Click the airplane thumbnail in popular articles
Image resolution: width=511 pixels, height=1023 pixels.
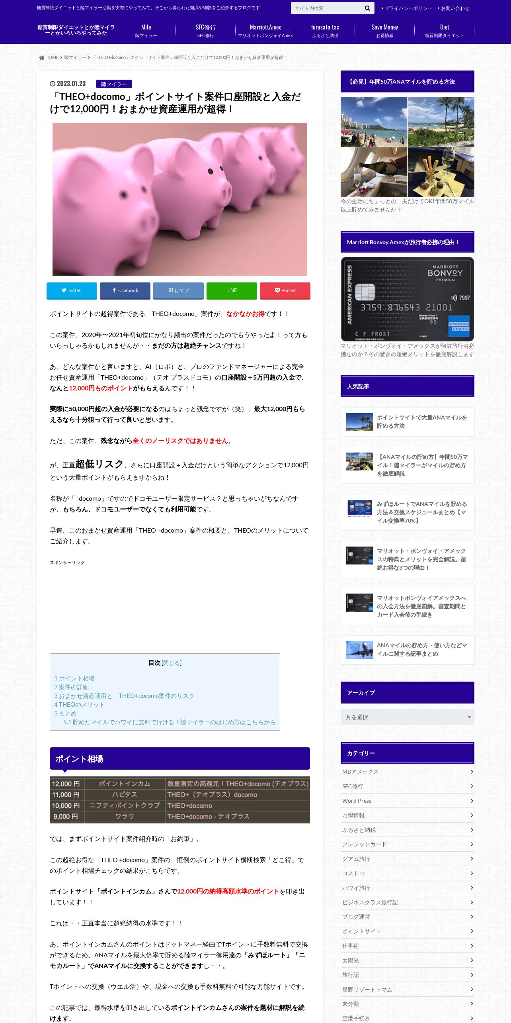click(360, 650)
